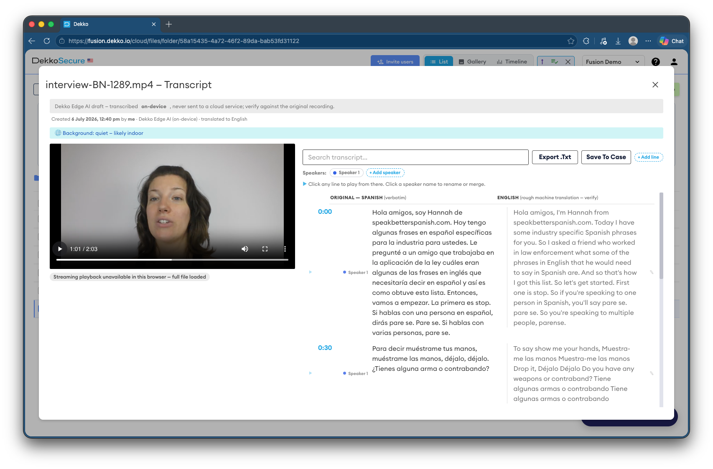Click English text starting 'Hola amigos, I'm Hannah'
This screenshot has width=713, height=469.
575,268
